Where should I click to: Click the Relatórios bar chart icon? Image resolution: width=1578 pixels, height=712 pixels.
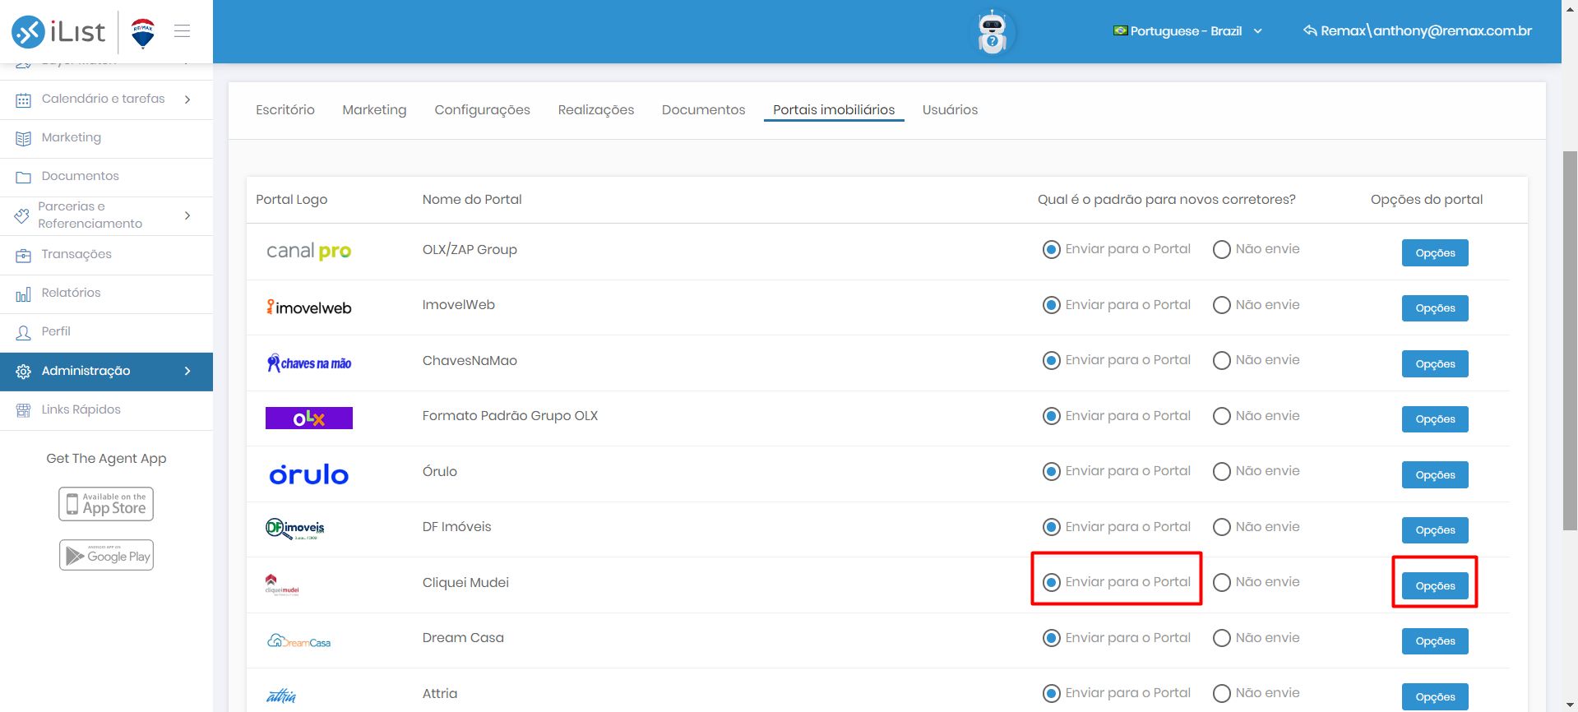click(x=23, y=294)
